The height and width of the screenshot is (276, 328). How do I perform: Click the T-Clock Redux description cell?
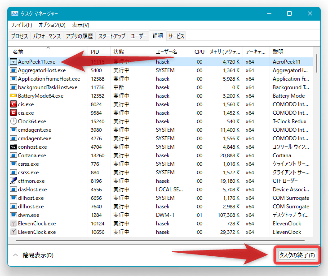coord(289,121)
